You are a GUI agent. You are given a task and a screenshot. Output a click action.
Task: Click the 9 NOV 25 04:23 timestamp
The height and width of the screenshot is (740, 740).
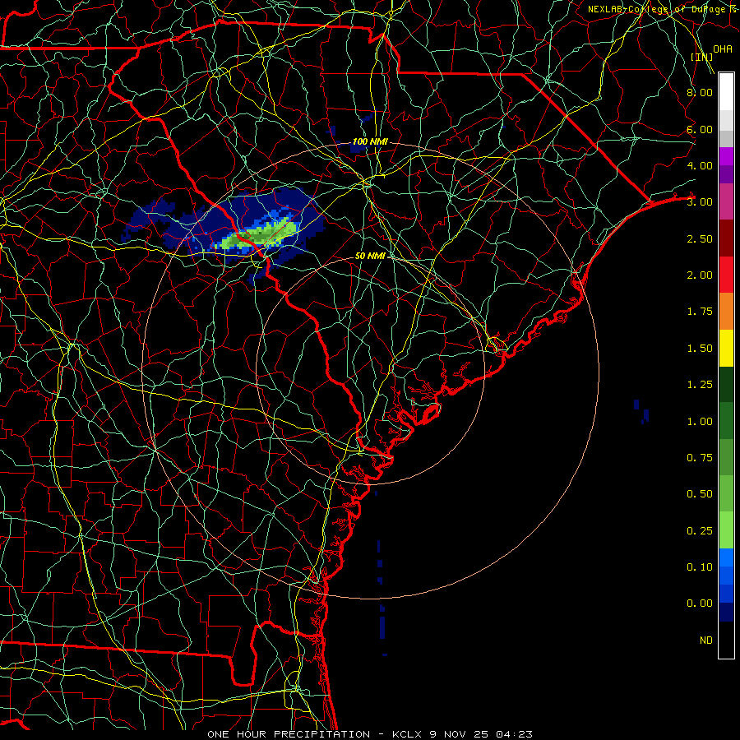pos(480,734)
